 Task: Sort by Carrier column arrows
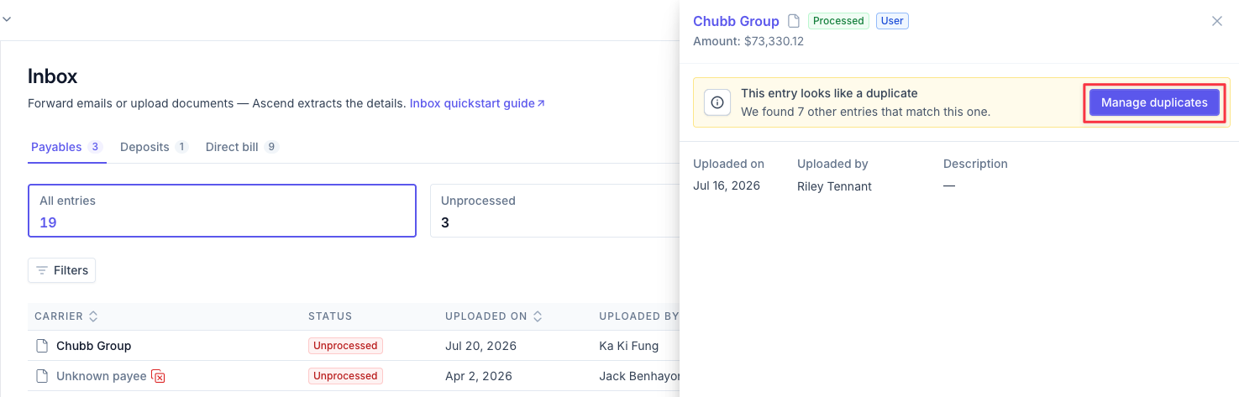click(x=93, y=316)
